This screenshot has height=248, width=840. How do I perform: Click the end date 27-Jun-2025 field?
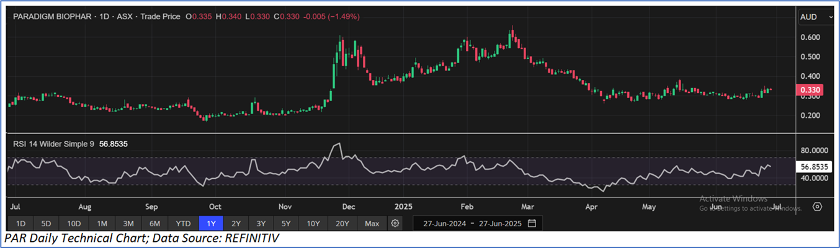499,223
